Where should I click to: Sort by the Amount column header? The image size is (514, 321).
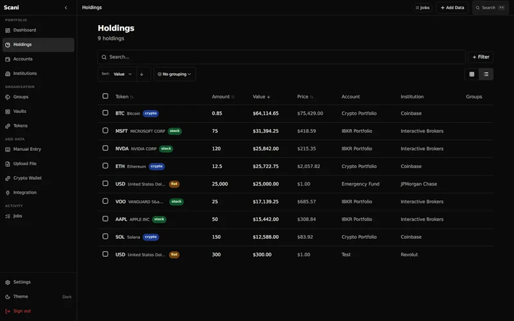pyautogui.click(x=223, y=97)
